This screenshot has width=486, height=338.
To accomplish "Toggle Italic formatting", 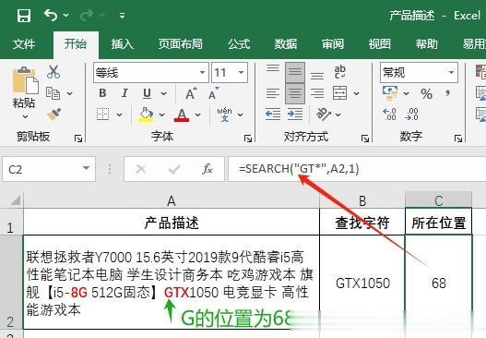I will click(124, 92).
